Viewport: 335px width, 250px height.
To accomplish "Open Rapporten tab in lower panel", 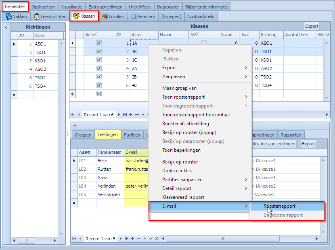I will pos(291,135).
